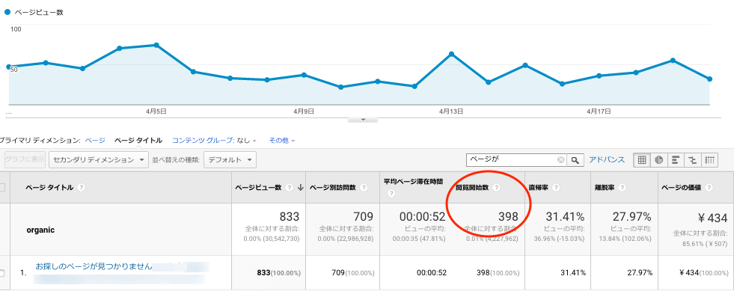
Task: Switch to data table view icon
Action: coord(642,160)
